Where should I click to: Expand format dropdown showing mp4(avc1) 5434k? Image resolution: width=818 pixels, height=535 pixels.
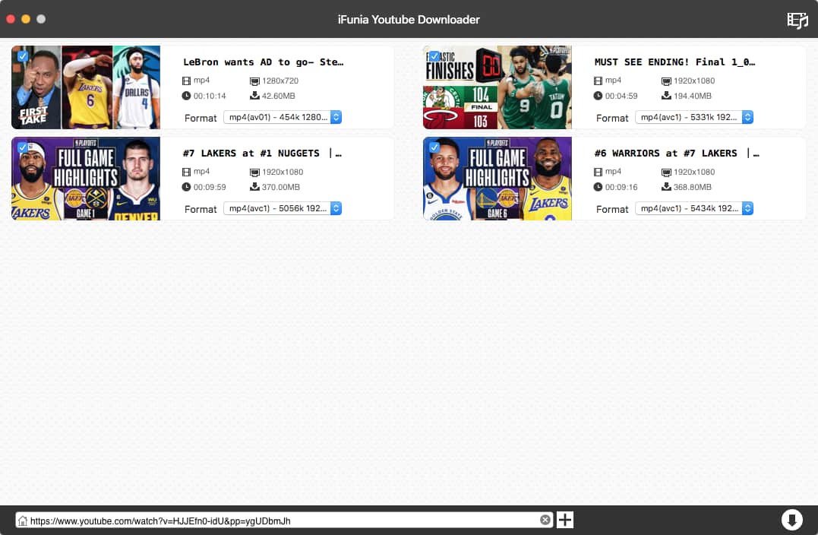(x=693, y=208)
